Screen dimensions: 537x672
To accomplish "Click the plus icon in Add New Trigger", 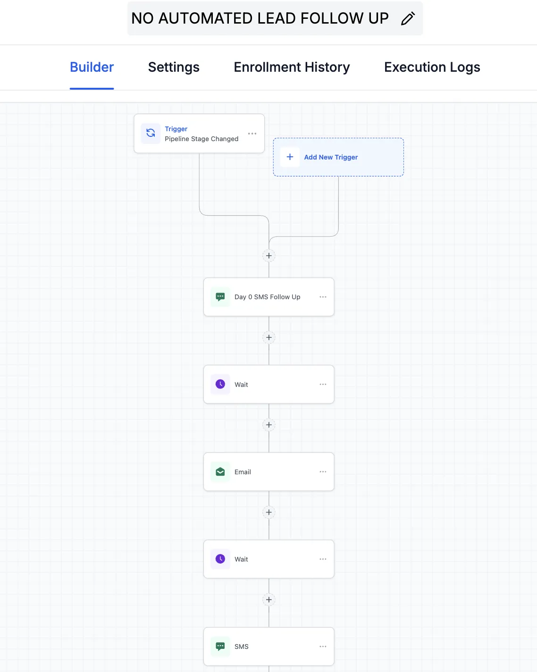I will pyautogui.click(x=290, y=157).
